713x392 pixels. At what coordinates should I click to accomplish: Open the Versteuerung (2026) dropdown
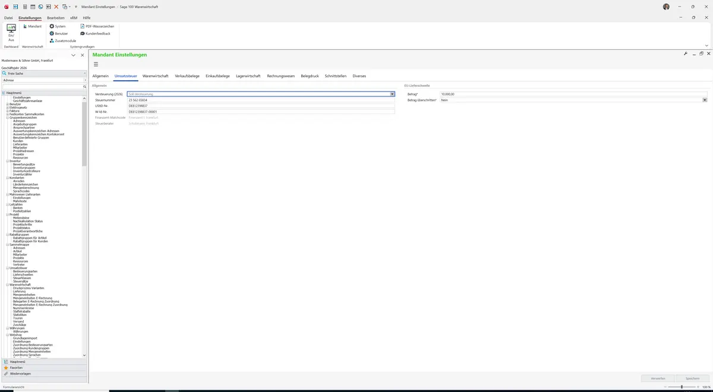[x=392, y=94]
